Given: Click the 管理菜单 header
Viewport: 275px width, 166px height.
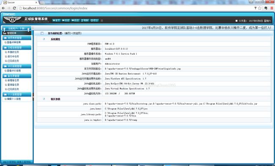Looking at the screenshot, I should point(17,33).
